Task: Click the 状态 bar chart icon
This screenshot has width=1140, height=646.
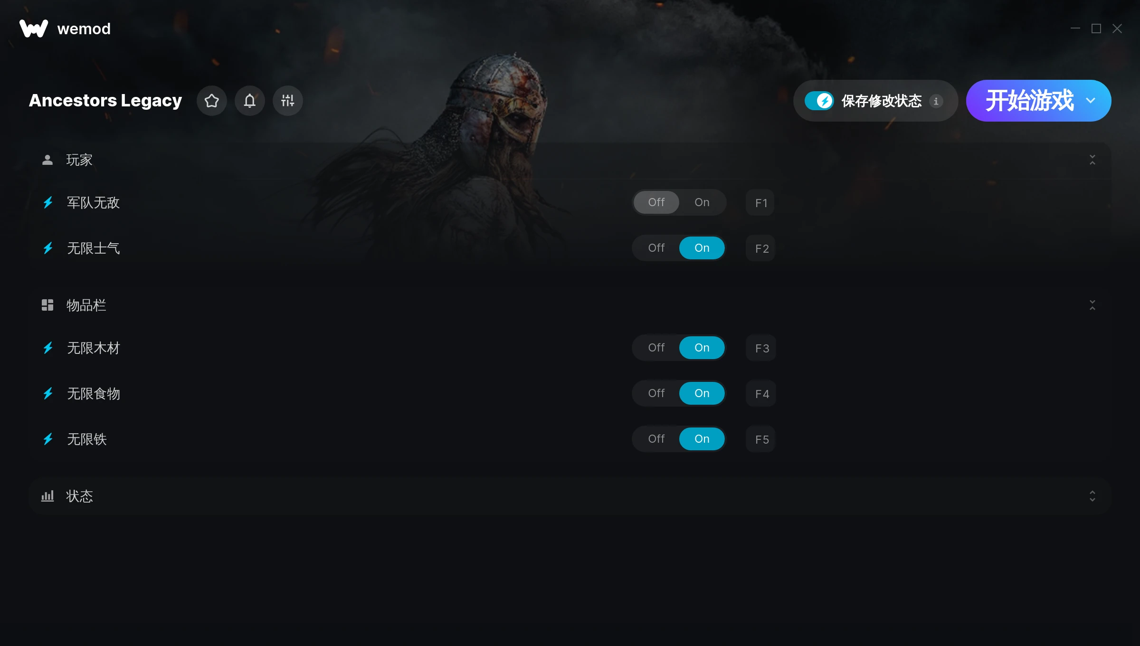Action: click(47, 496)
